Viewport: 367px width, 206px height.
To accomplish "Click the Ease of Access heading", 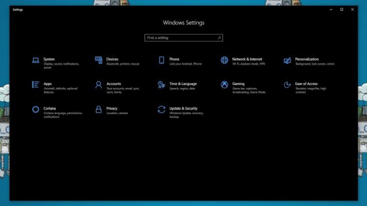I will coord(307,84).
